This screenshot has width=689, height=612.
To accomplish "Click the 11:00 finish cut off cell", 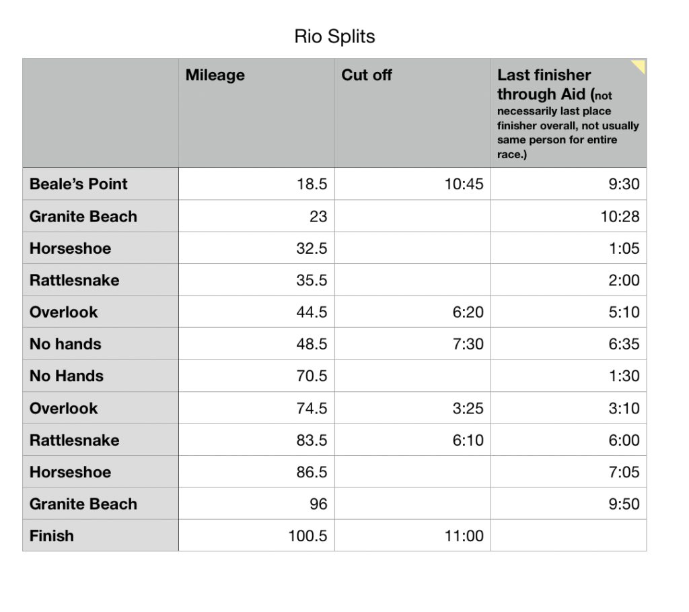I will [412, 535].
